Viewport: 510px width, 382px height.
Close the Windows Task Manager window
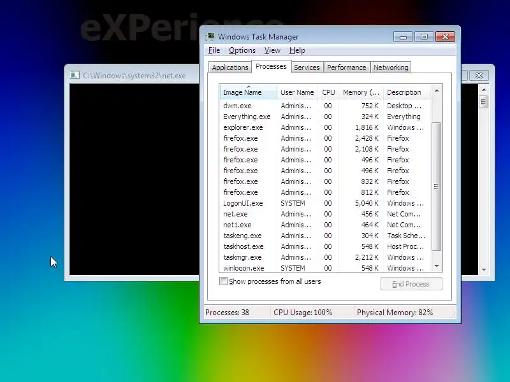[445, 37]
